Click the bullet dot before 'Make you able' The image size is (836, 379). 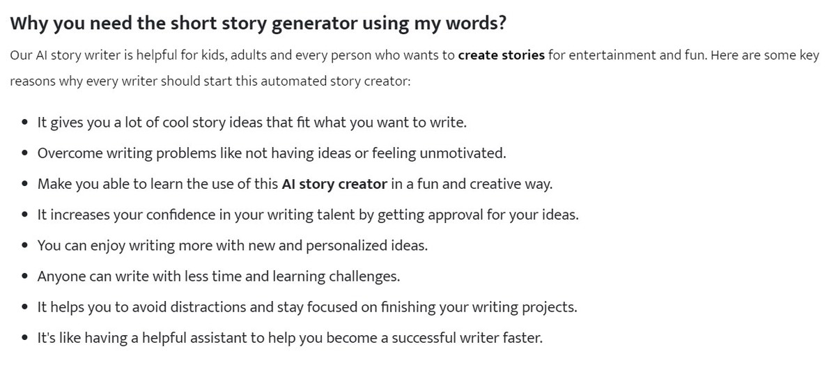25,185
